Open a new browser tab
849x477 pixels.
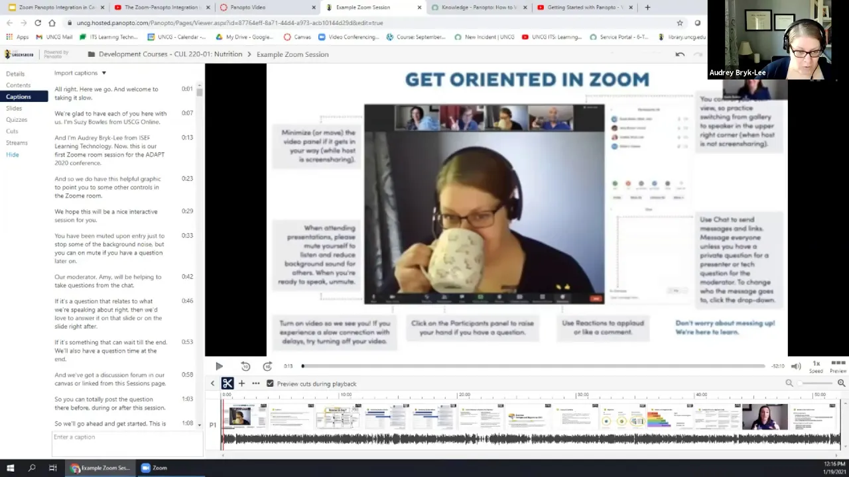click(x=647, y=7)
